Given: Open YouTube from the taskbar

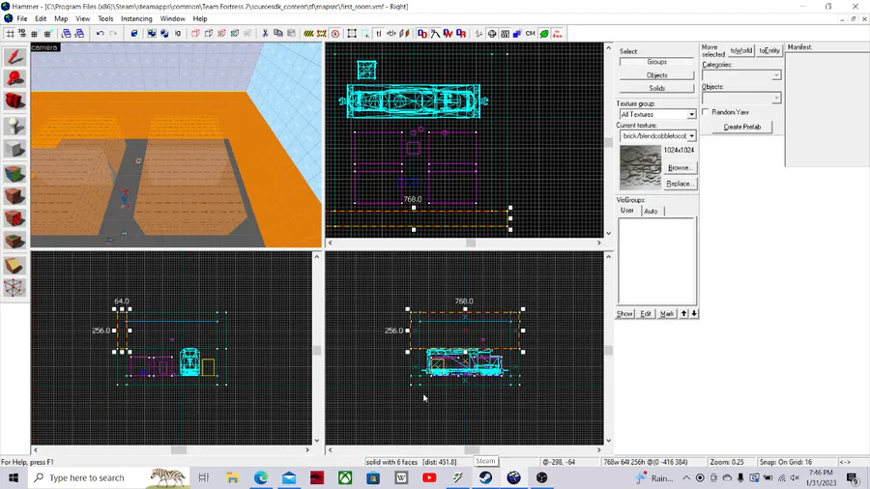Looking at the screenshot, I should [429, 477].
